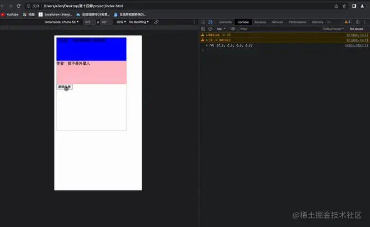
Task: Switch to the Network tab
Action: 277,22
